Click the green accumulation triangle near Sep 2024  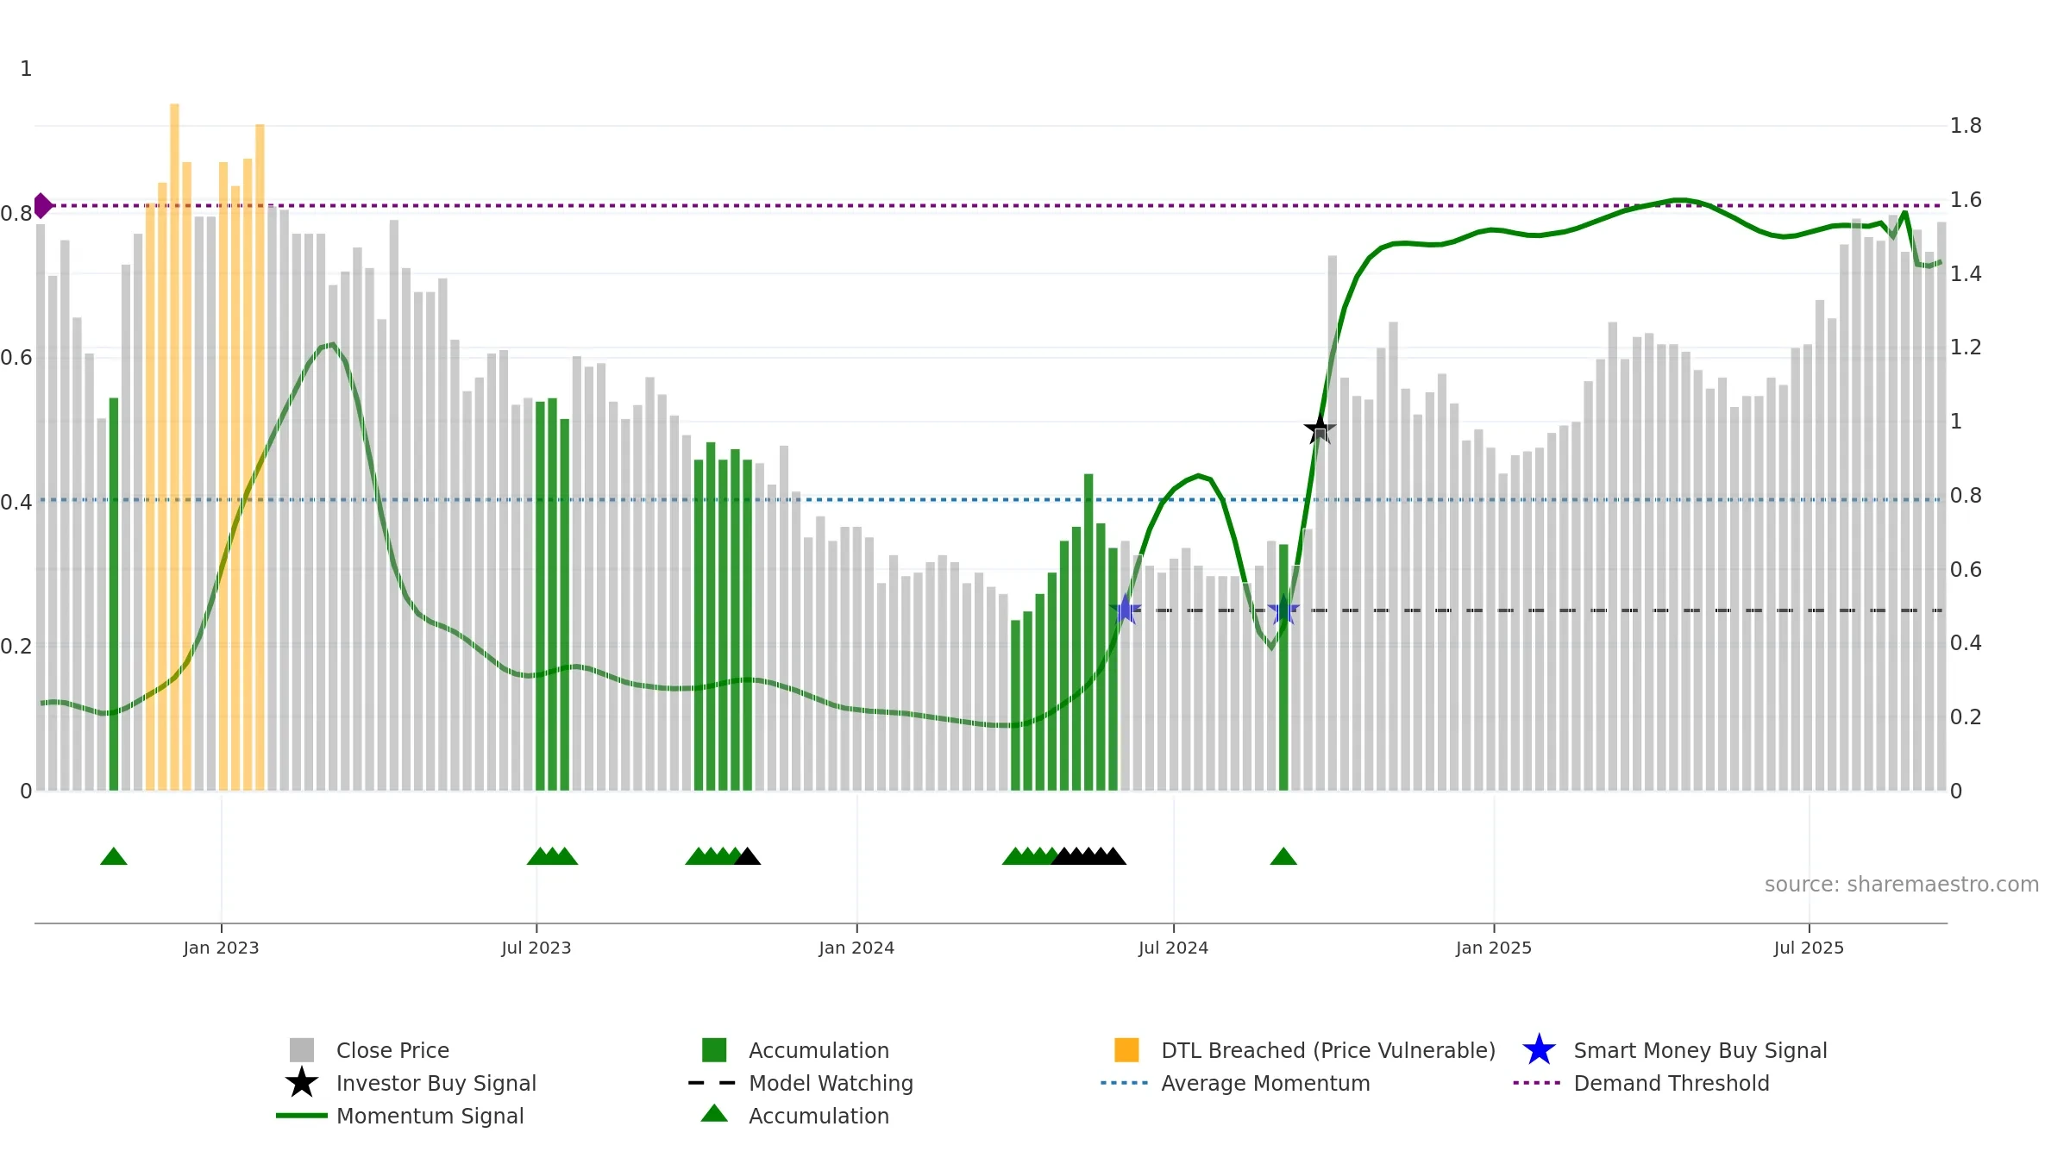[1283, 856]
